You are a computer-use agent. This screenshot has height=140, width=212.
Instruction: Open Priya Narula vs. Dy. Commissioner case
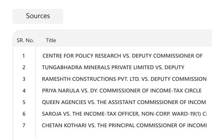click(x=122, y=90)
